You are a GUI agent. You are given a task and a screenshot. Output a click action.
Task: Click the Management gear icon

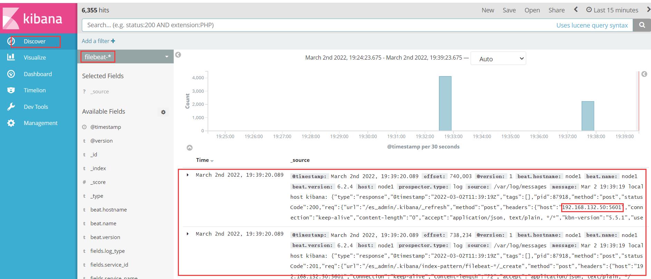[x=11, y=123]
